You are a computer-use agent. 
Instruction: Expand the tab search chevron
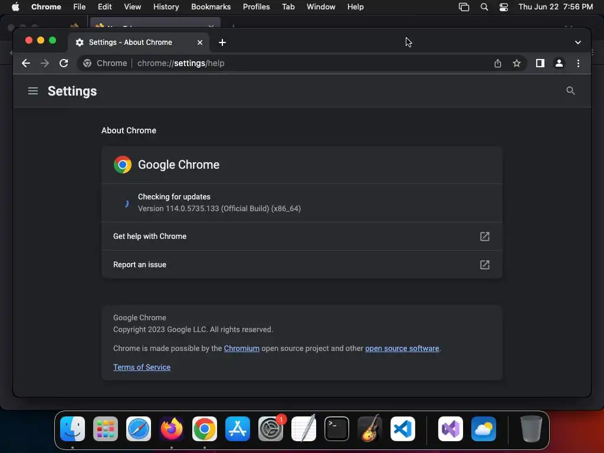tap(578, 42)
